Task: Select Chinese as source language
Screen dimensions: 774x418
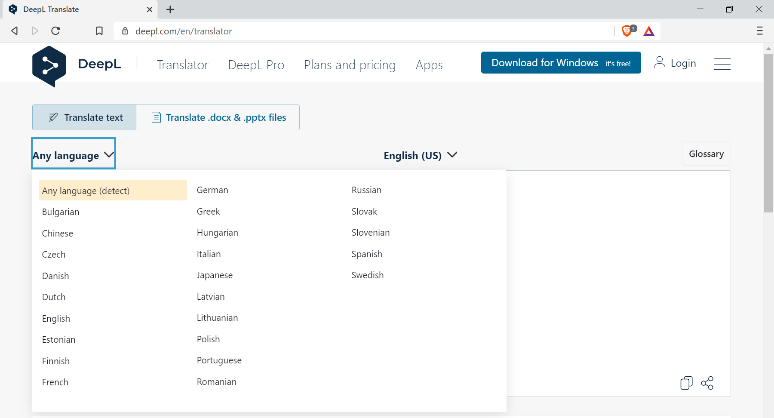Action: click(58, 234)
